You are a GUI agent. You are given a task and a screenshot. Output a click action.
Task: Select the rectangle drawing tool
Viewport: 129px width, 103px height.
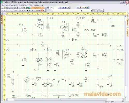[x=11, y=11]
